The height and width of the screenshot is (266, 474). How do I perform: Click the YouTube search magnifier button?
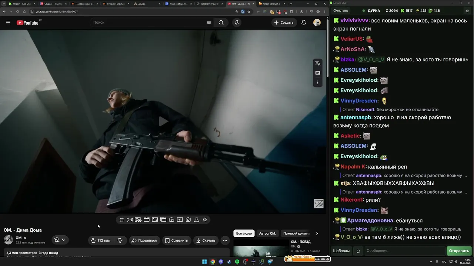pyautogui.click(x=221, y=23)
